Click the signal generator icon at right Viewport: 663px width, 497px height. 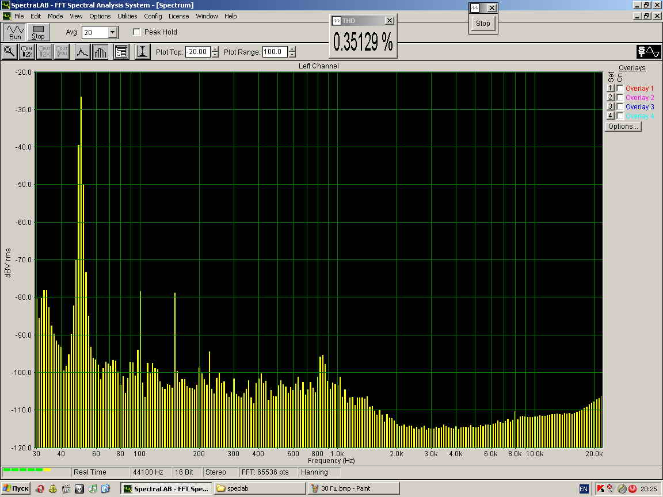coord(649,52)
